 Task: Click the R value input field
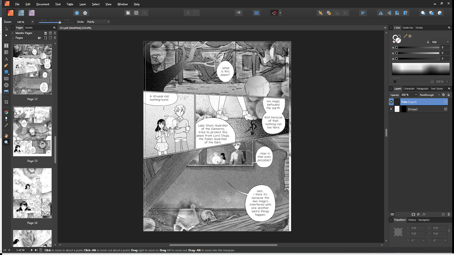(x=445, y=47)
